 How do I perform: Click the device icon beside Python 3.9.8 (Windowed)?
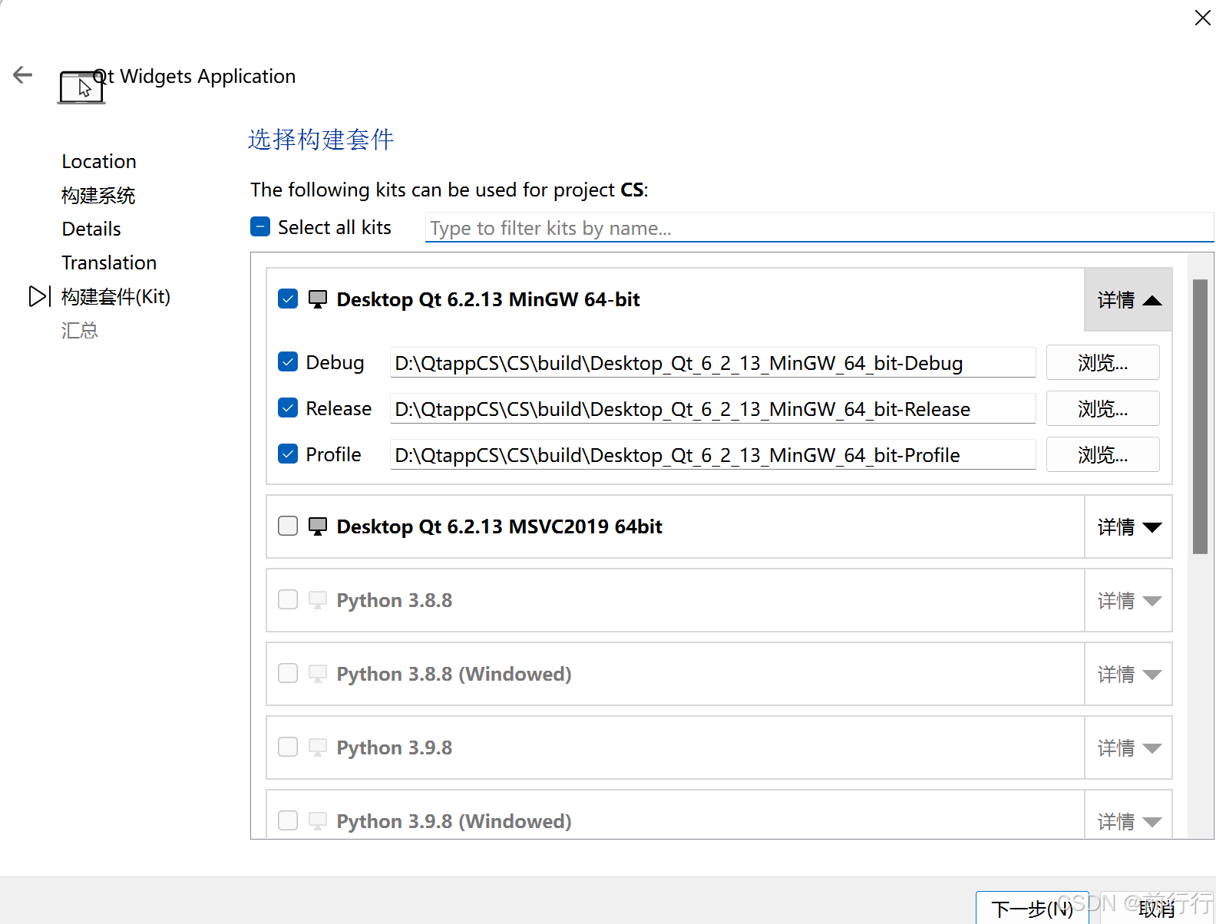[318, 821]
